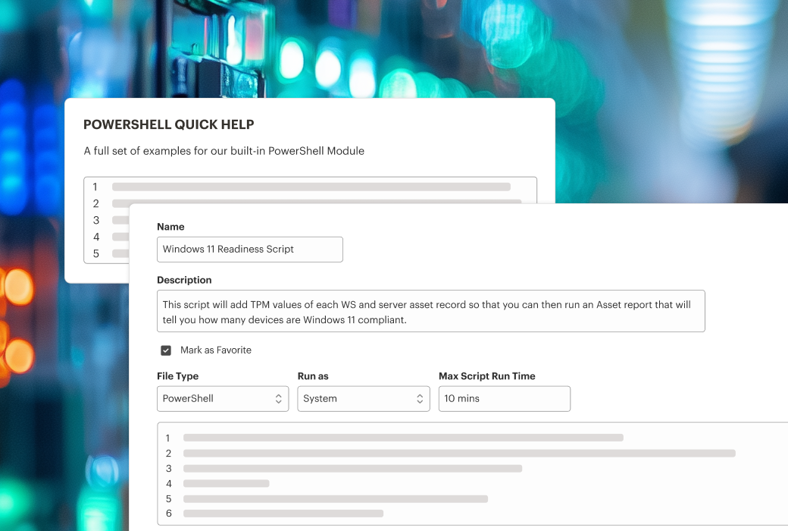This screenshot has width=788, height=531.
Task: Click line number 2 in Quick Help box
Action: coord(96,203)
